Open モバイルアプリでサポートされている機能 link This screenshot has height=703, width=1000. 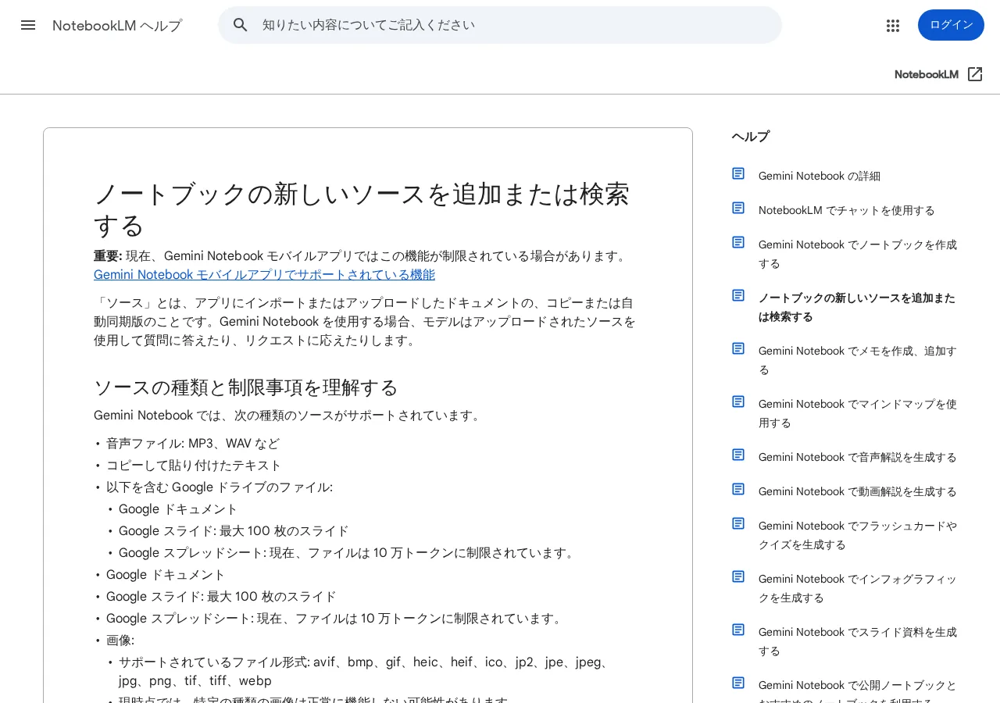click(264, 275)
